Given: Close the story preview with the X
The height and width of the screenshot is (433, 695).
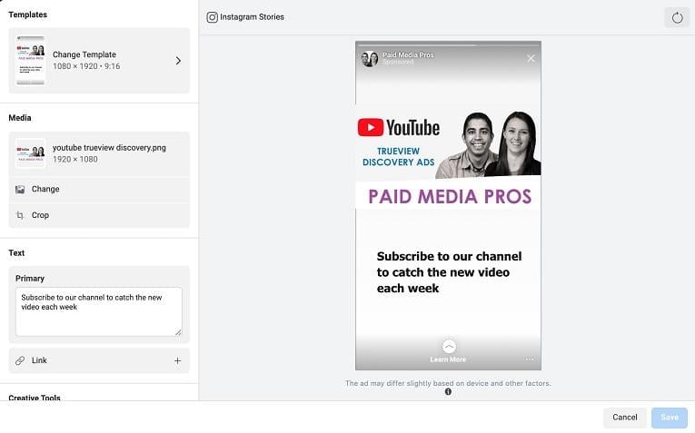Looking at the screenshot, I should (531, 58).
